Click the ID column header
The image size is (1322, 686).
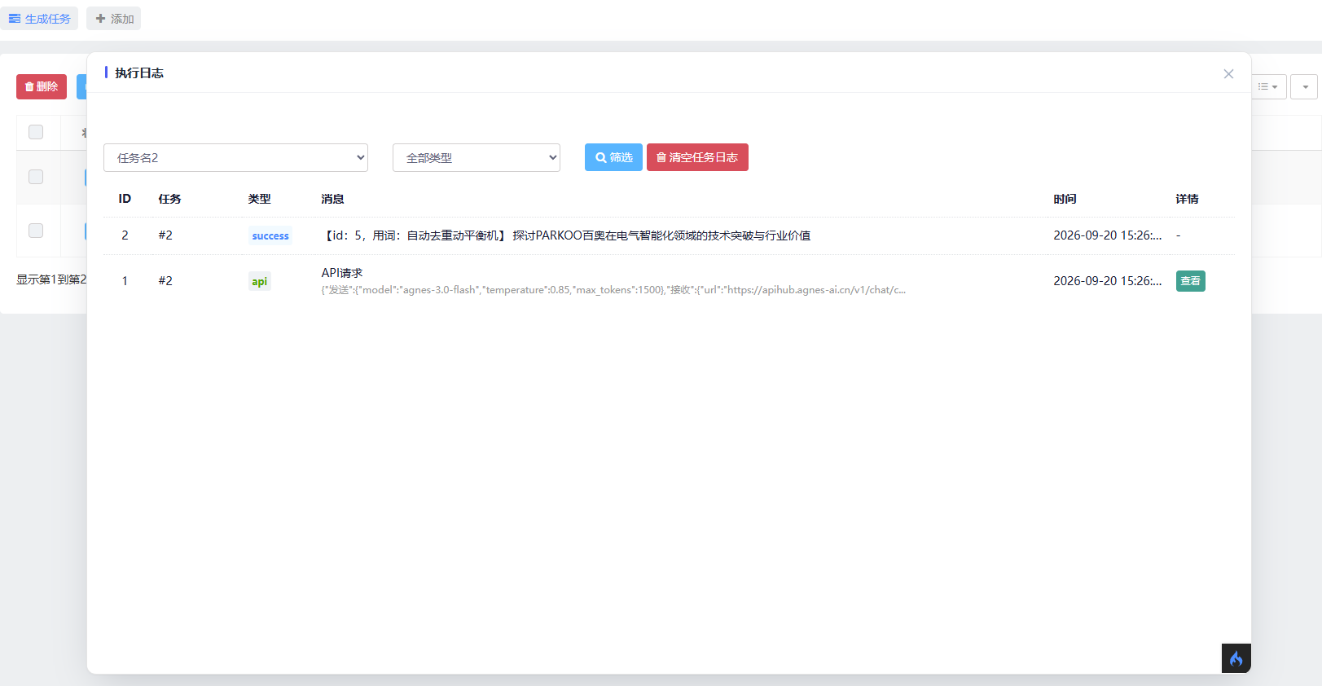coord(125,199)
